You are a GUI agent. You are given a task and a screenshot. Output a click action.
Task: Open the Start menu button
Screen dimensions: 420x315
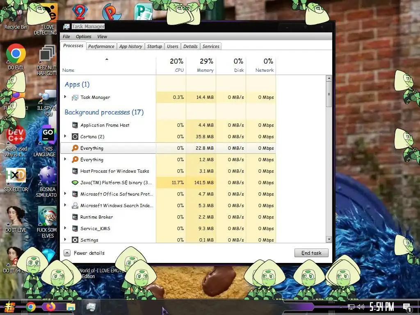[x=9, y=307]
